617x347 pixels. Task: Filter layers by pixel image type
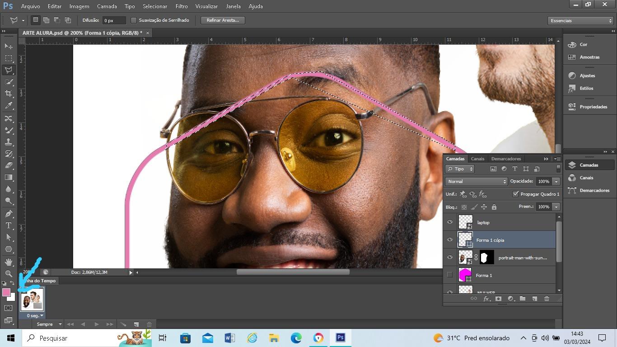point(493,169)
